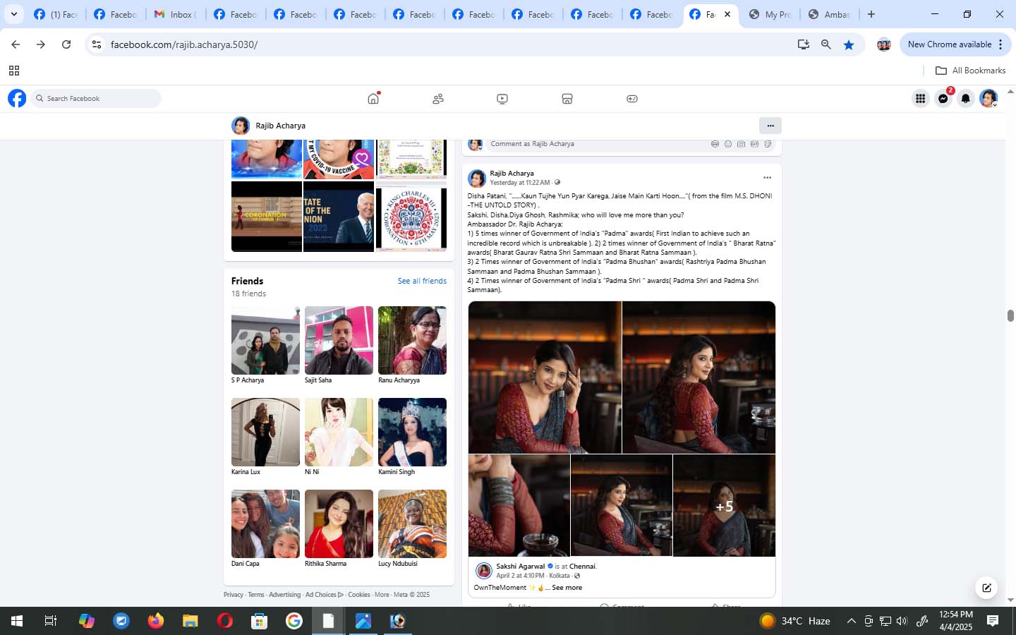Click the volume icon in system tray
The width and height of the screenshot is (1016, 635).
[902, 621]
